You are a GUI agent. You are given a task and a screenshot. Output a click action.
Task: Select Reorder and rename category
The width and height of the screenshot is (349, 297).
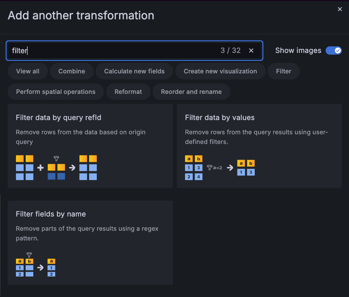(191, 92)
